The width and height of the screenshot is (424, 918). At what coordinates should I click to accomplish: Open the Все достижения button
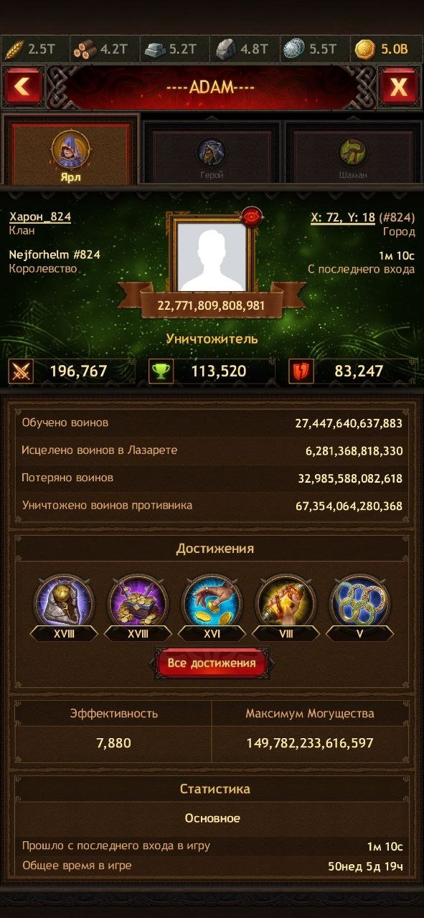tap(212, 663)
